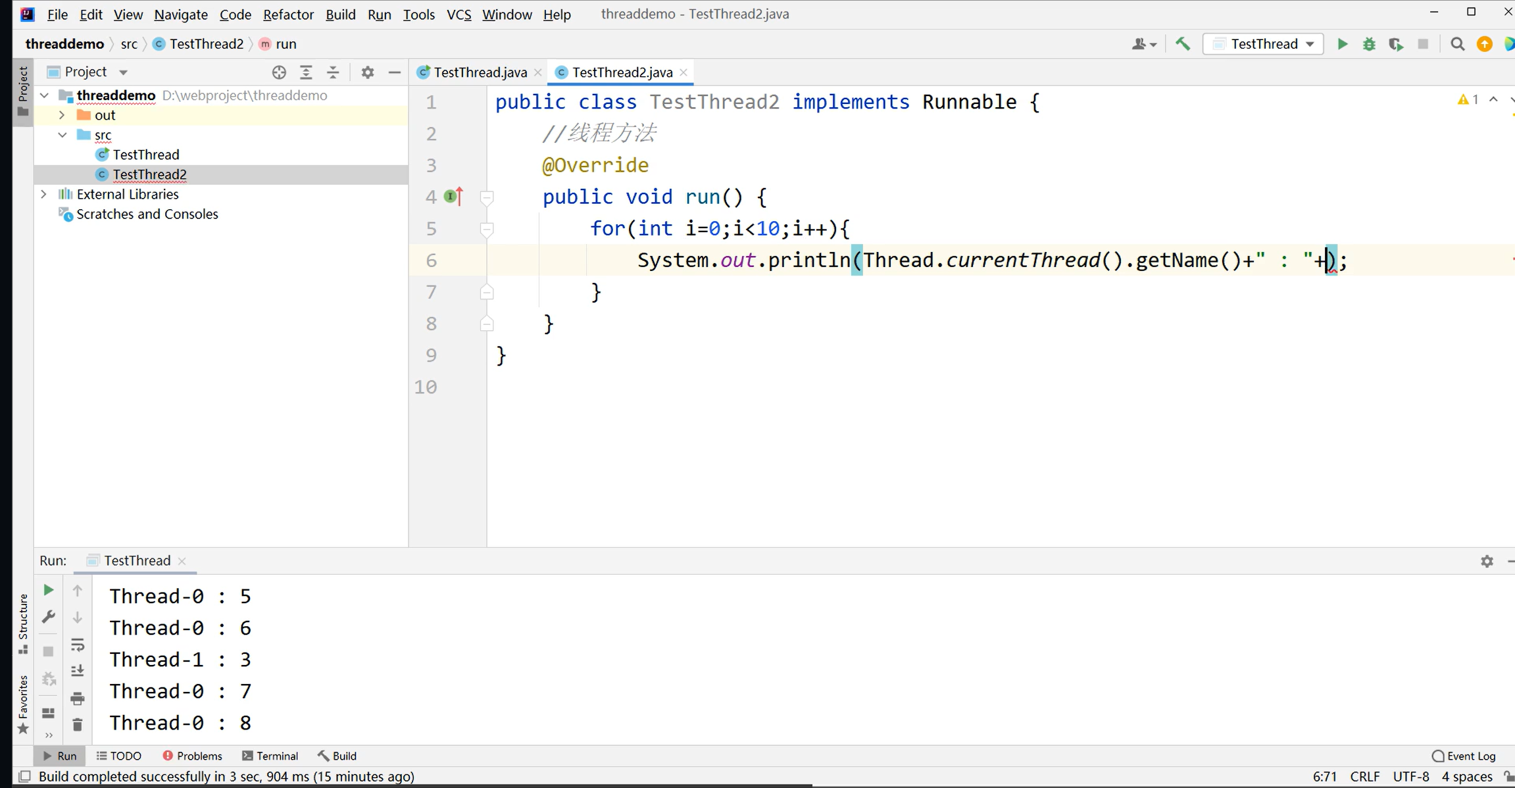Image resolution: width=1515 pixels, height=788 pixels.
Task: Open Search Everywhere magnifier
Action: click(1458, 44)
